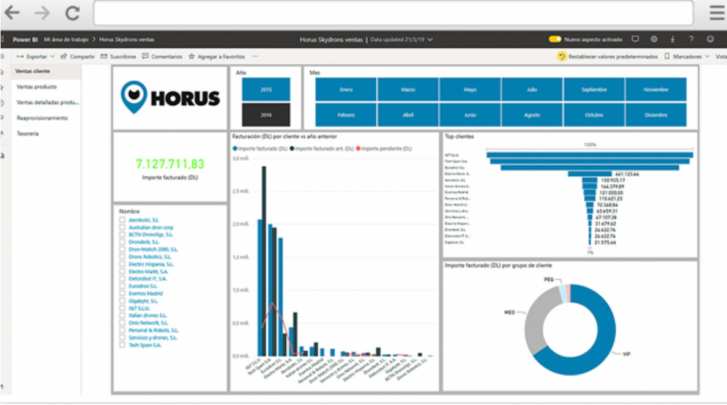The height and width of the screenshot is (405, 727).
Task: Click the notifications icon in header
Action: click(635, 39)
